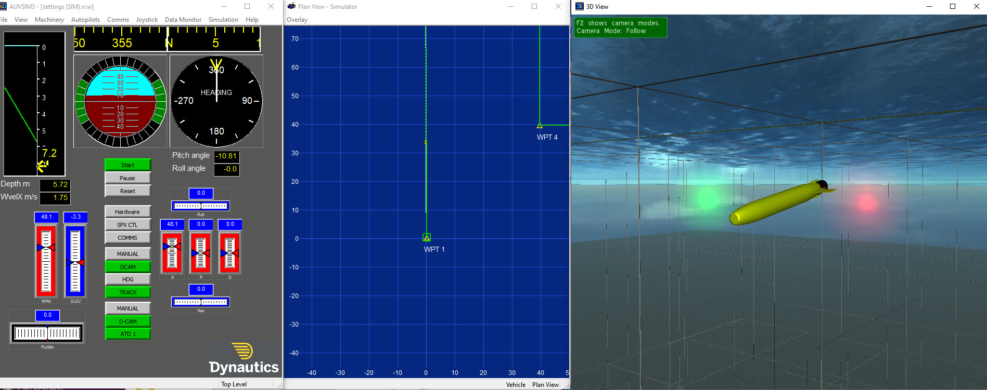The height and width of the screenshot is (390, 987).
Task: Toggle the TRACK mode button
Action: (x=127, y=292)
